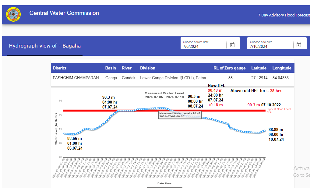
Task: Open the calendar picker for to date
Action: tap(299, 45)
